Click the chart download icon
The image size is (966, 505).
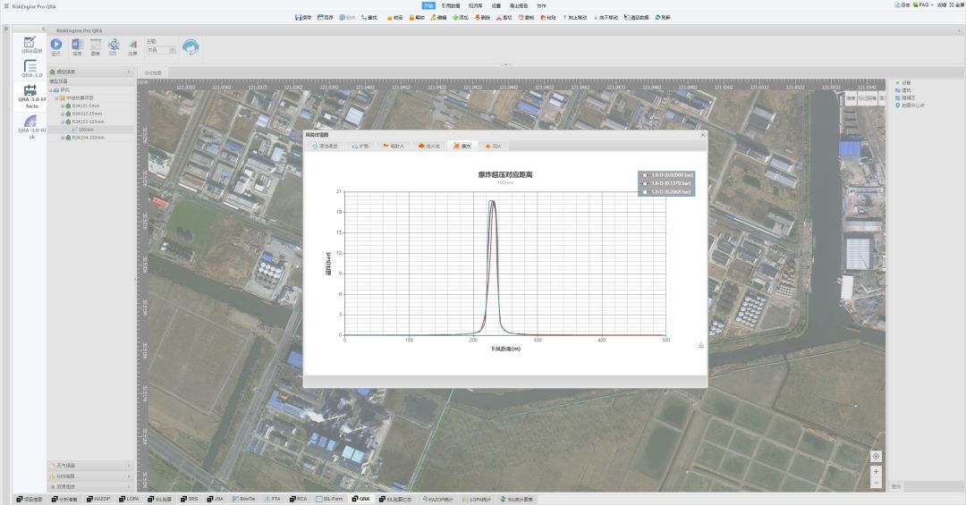700,345
